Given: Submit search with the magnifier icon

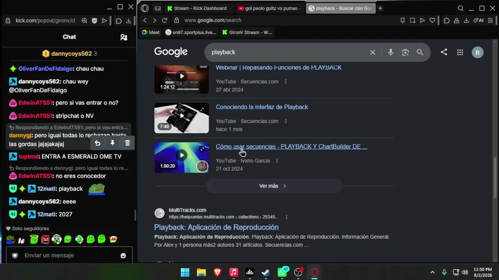Looking at the screenshot, I should click(420, 52).
